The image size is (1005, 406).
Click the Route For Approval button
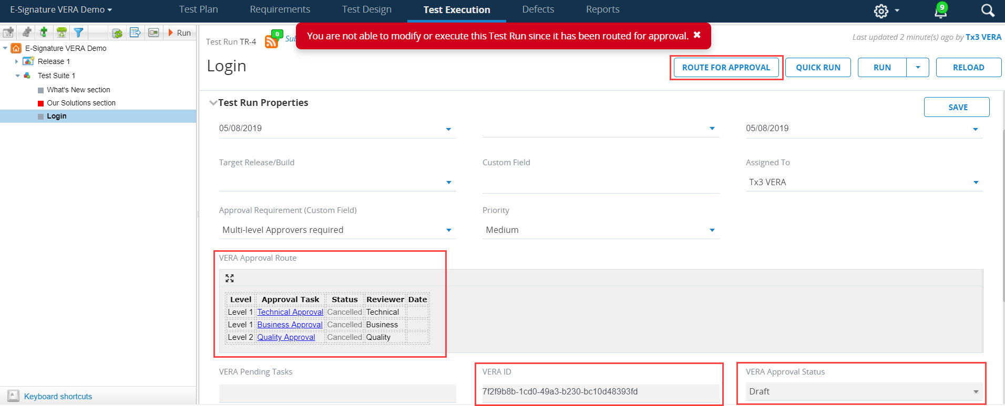point(726,68)
